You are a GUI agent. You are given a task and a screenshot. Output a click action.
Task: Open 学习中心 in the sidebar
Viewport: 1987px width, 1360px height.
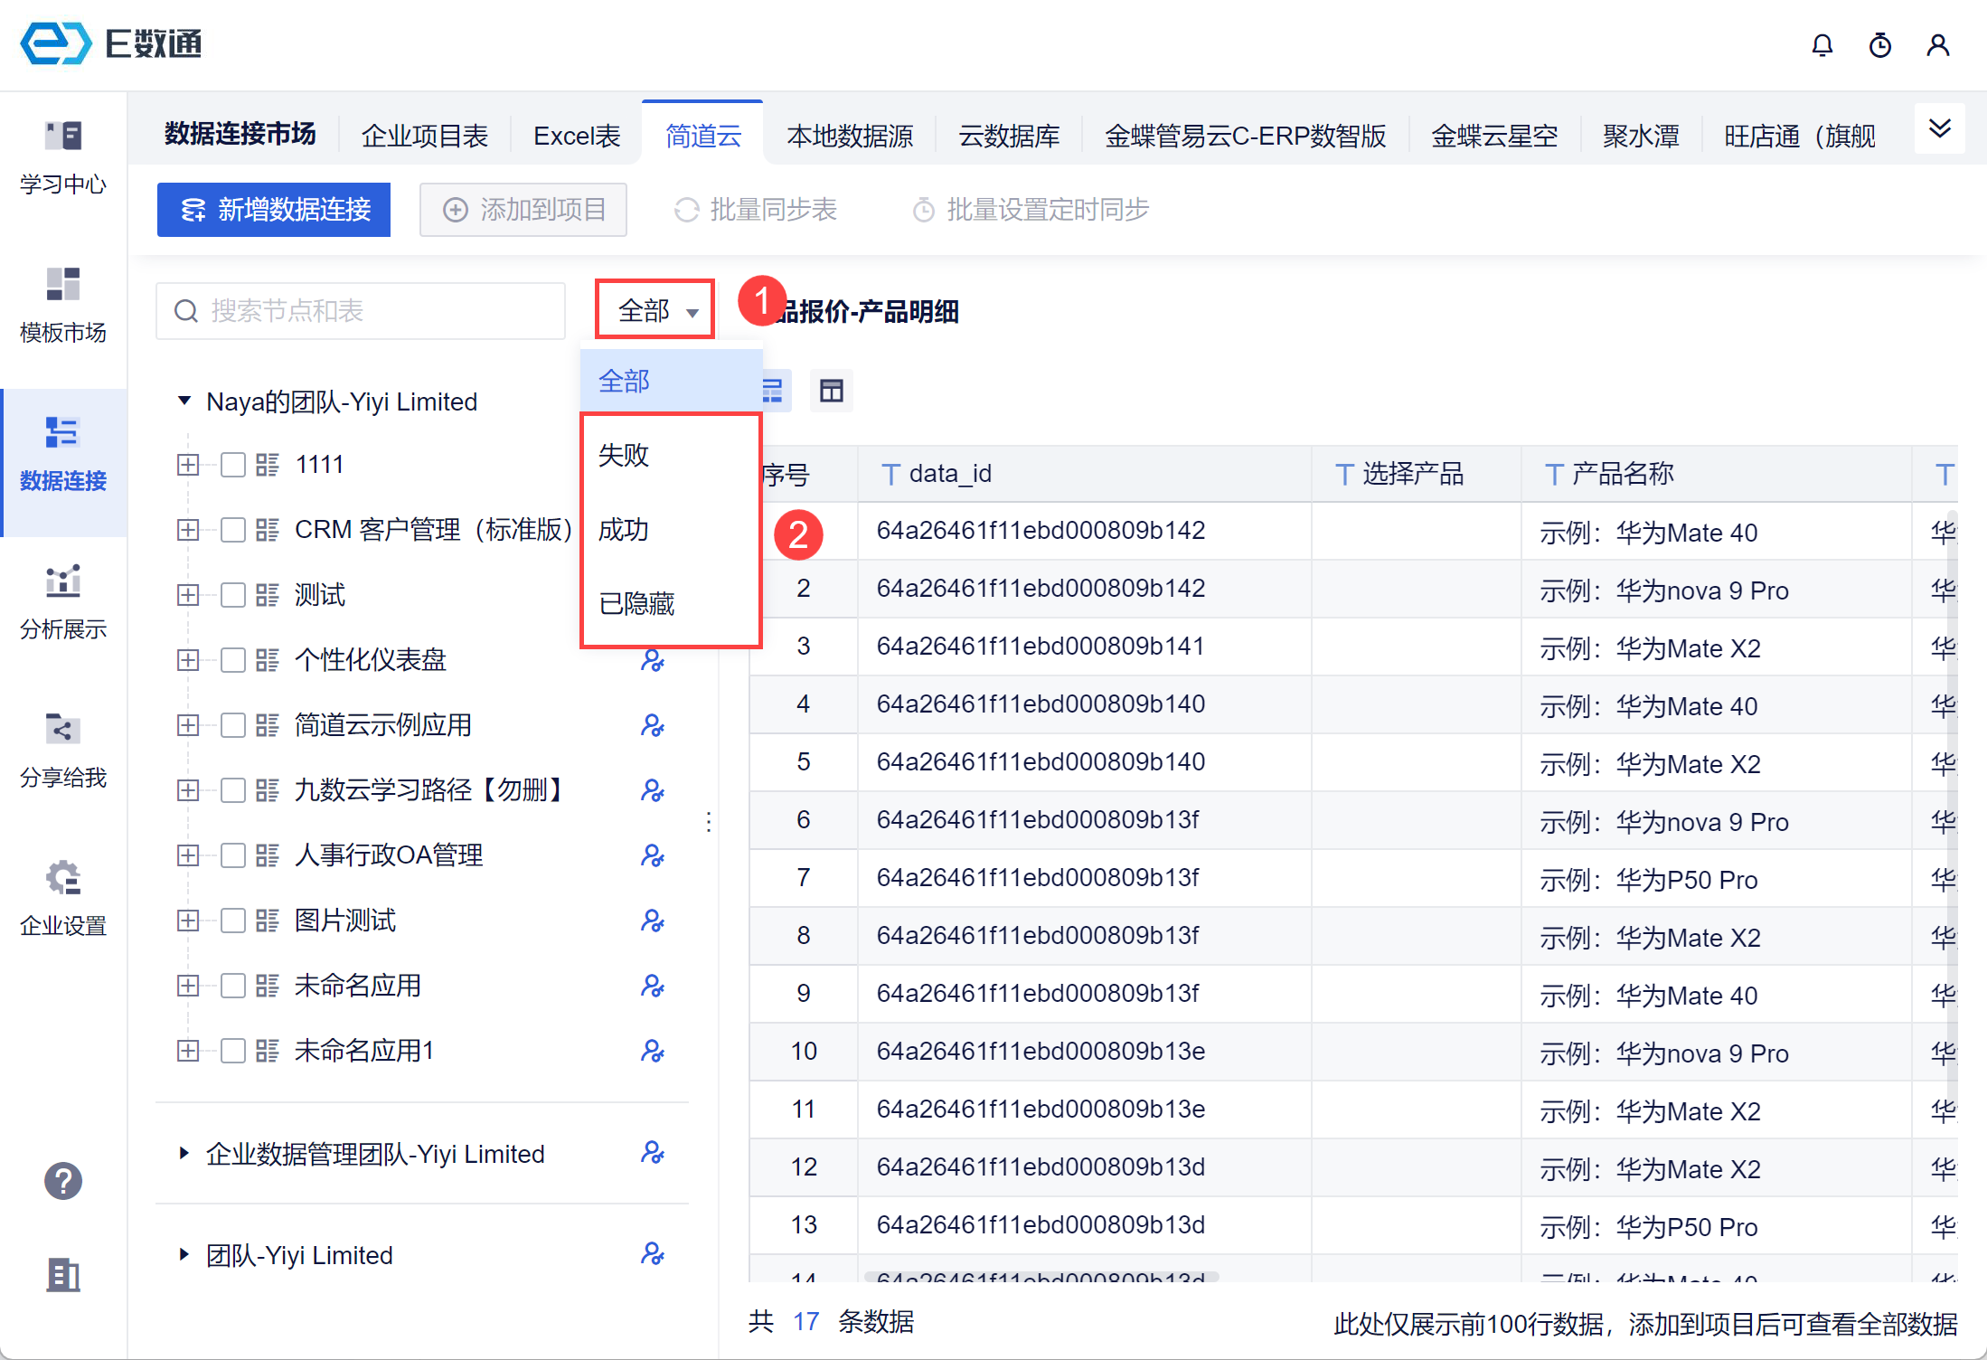point(63,157)
